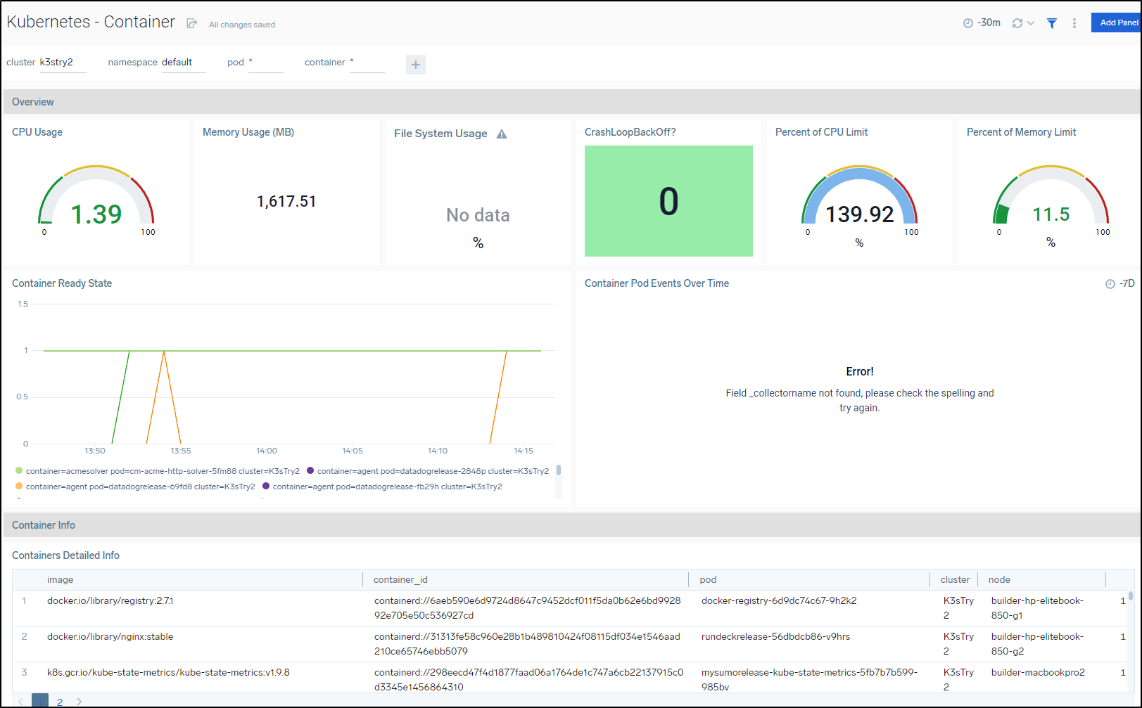
Task: Click the Kubernetes - Container dashboard title
Action: pyautogui.click(x=91, y=22)
